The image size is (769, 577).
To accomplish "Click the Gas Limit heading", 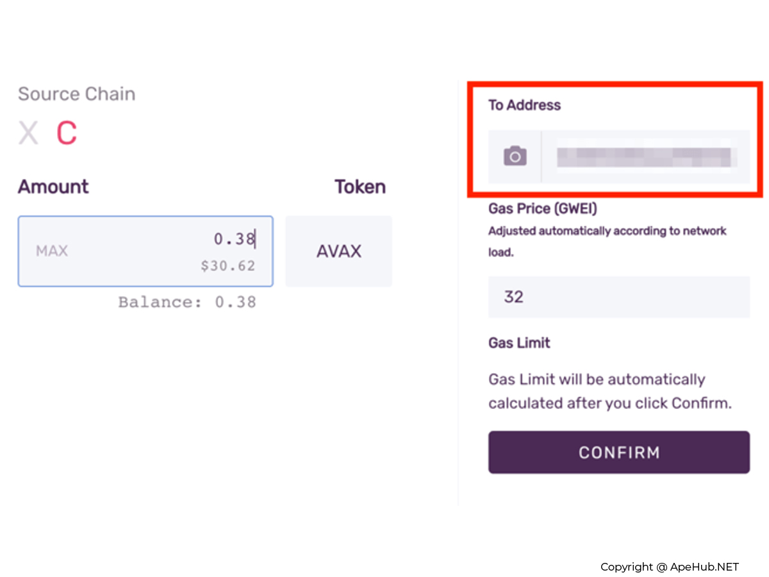I will tap(519, 343).
